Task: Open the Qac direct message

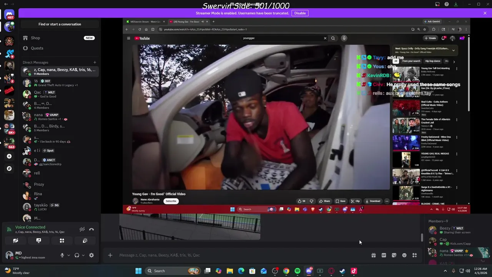Action: pyautogui.click(x=60, y=94)
